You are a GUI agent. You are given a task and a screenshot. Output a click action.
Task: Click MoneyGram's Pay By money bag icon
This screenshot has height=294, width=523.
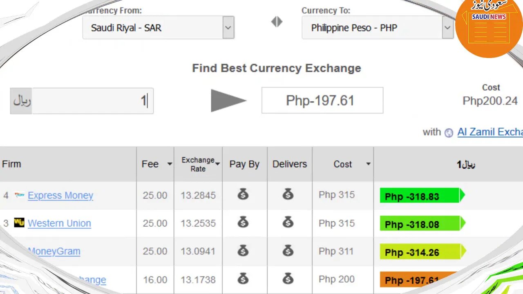coord(243,250)
